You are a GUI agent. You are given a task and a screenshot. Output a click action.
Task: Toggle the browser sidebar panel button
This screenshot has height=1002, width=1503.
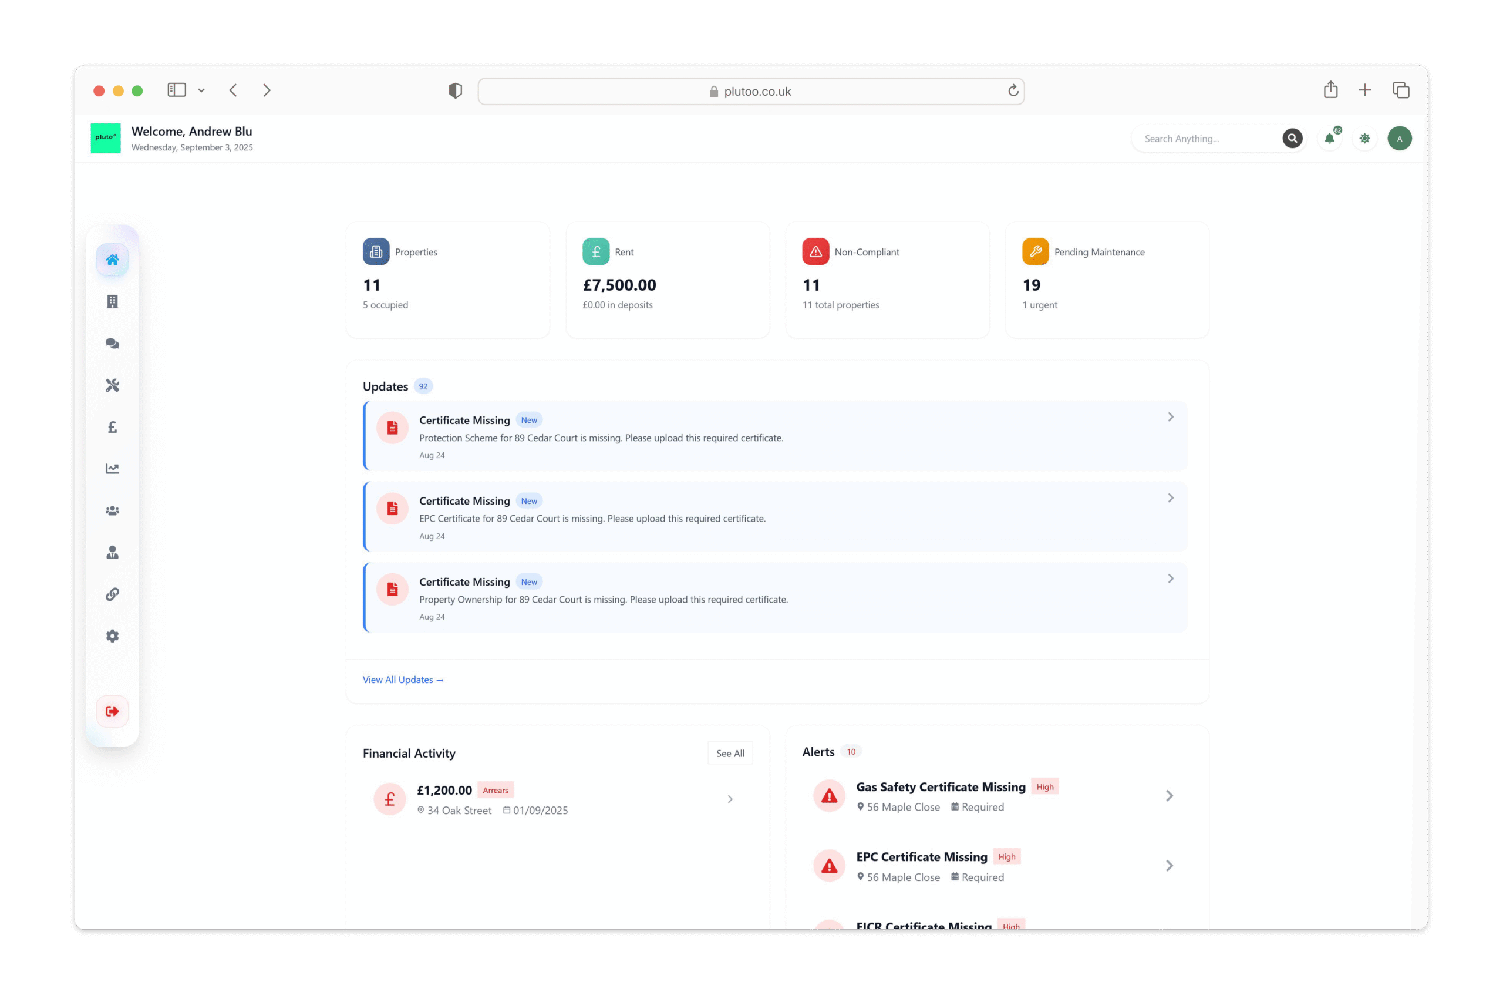click(x=177, y=90)
